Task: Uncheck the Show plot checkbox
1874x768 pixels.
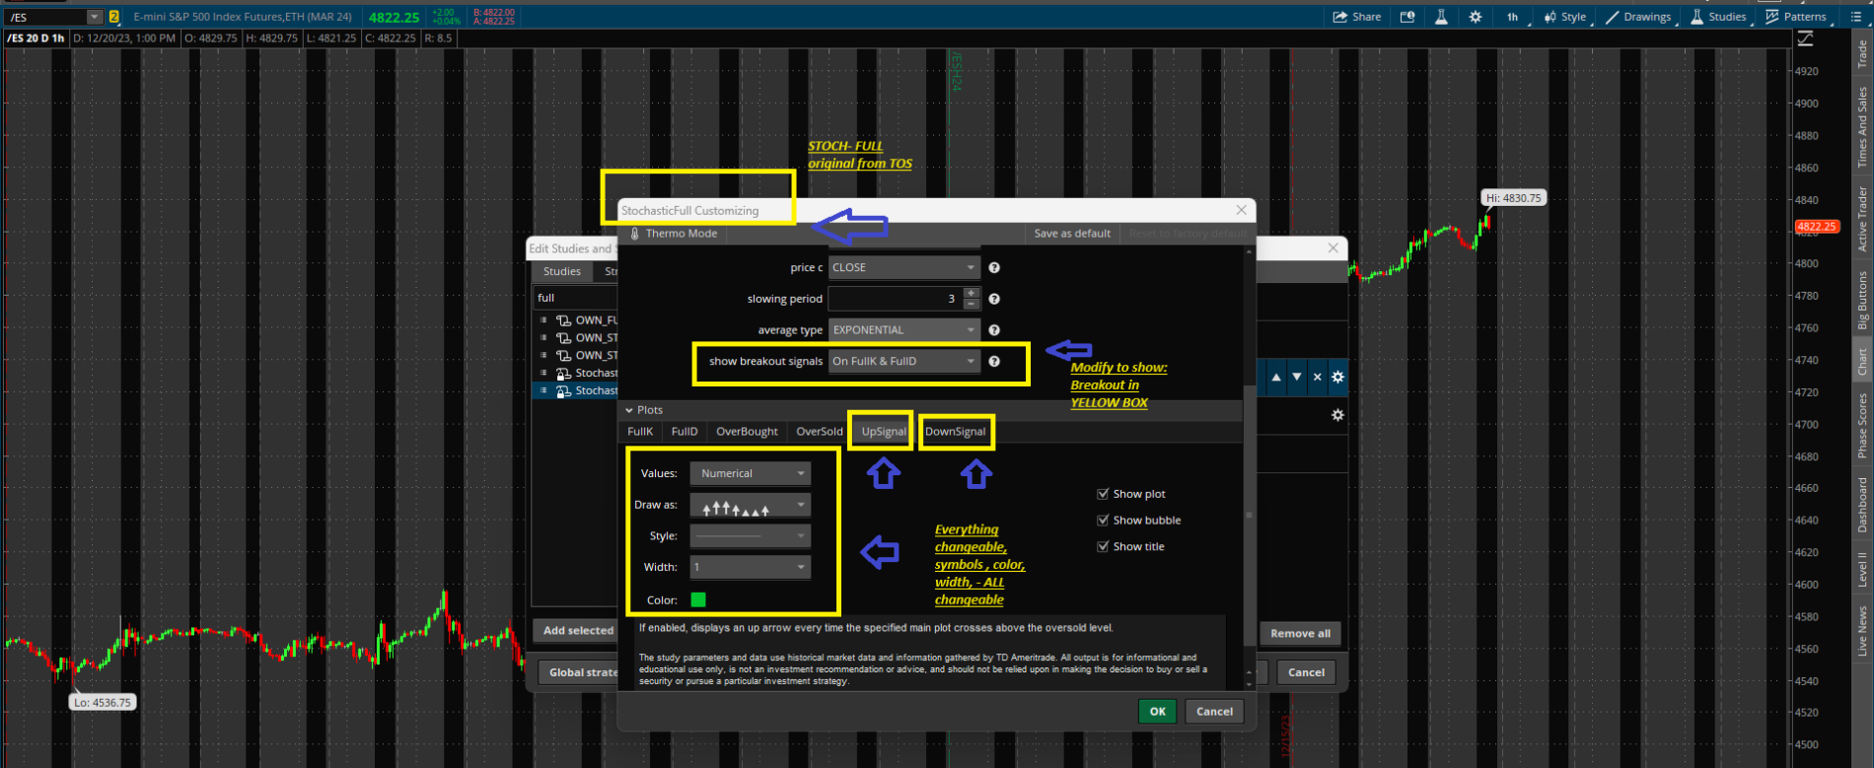Action: click(x=1103, y=494)
